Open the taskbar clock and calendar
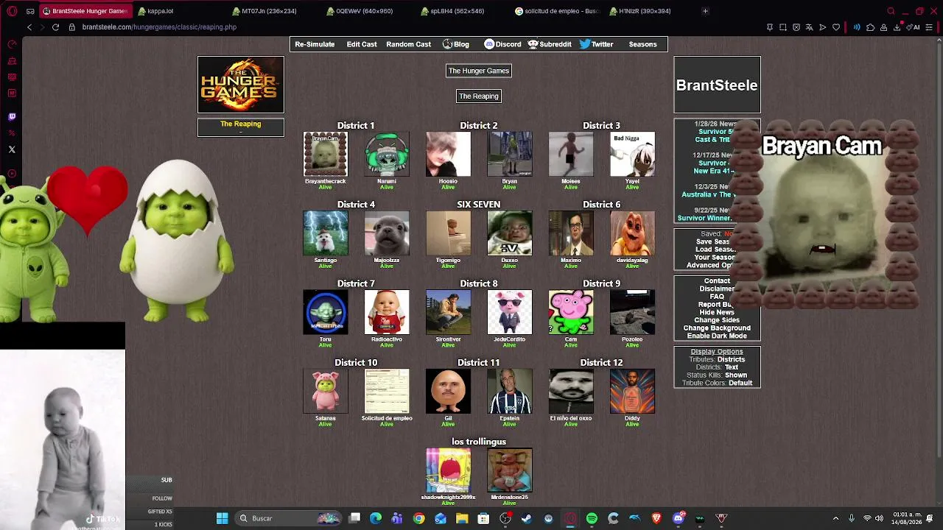The height and width of the screenshot is (530, 943). point(907,518)
